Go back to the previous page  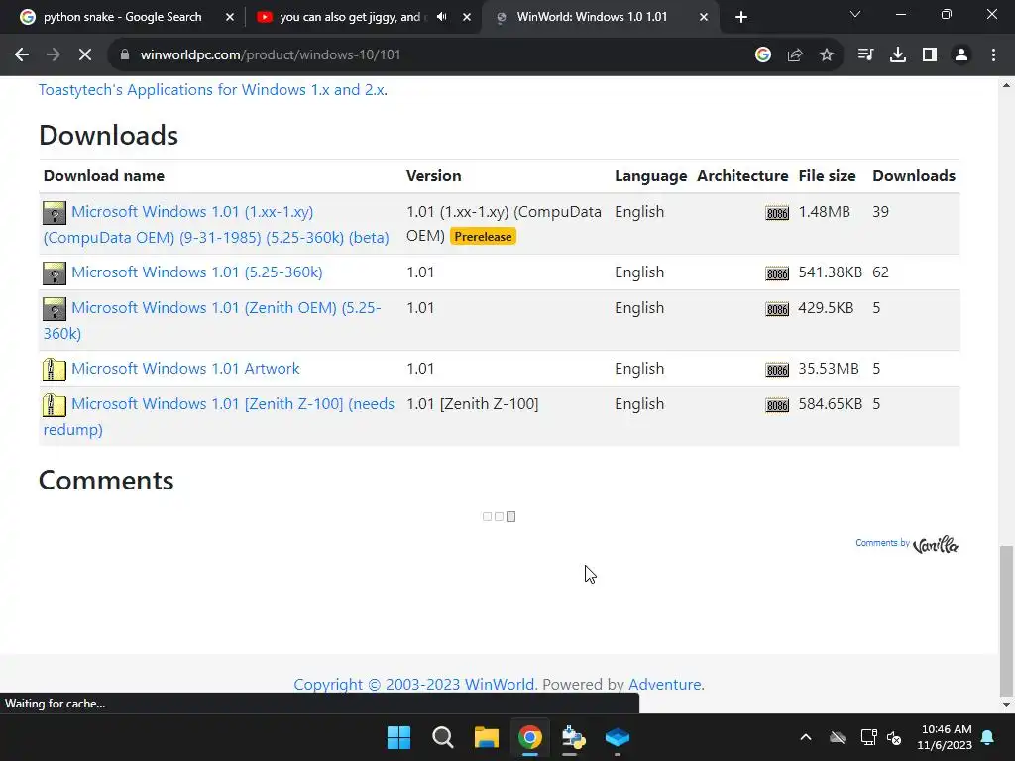22,55
